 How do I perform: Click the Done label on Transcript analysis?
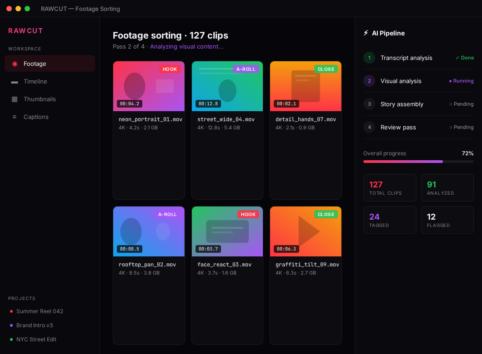465,58
